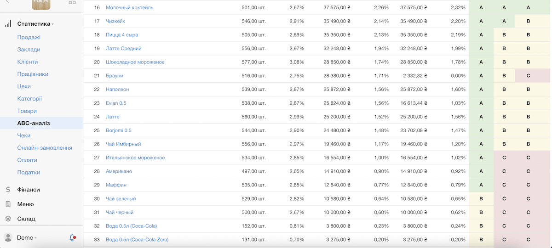Click the Вода 0.5л (Coca-Cola Zero) link
The height and width of the screenshot is (248, 552).
pos(137,240)
